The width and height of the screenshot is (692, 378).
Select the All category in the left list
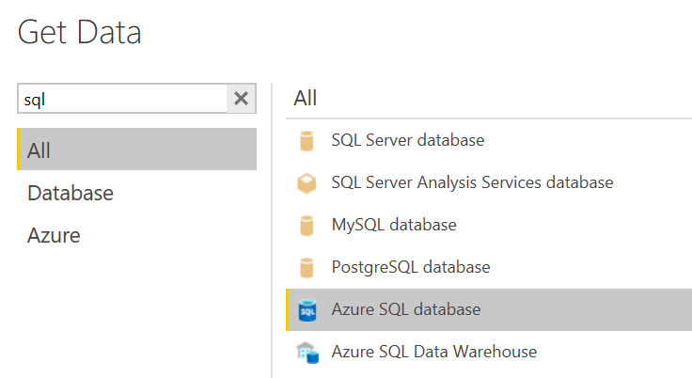(137, 150)
